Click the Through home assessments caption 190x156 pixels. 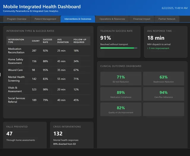pyautogui.click(x=20, y=140)
